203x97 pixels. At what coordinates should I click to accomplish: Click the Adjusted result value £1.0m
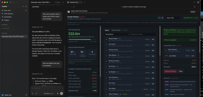(95, 91)
